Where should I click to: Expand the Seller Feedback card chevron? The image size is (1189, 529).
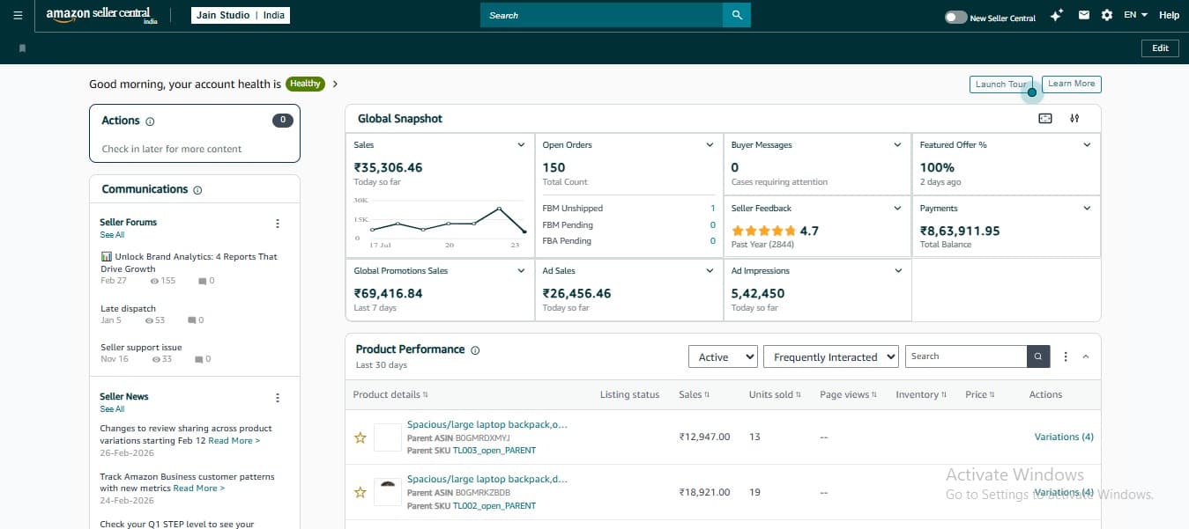(898, 209)
